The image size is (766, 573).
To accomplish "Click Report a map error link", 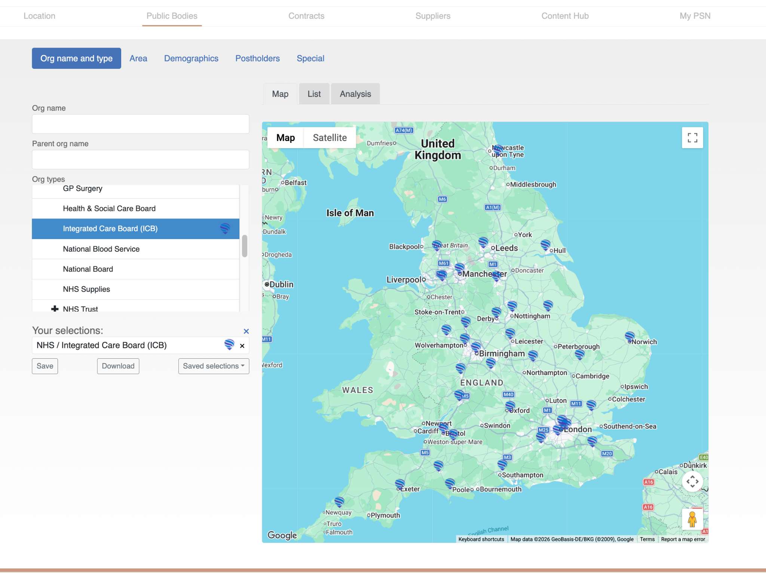I will 683,539.
